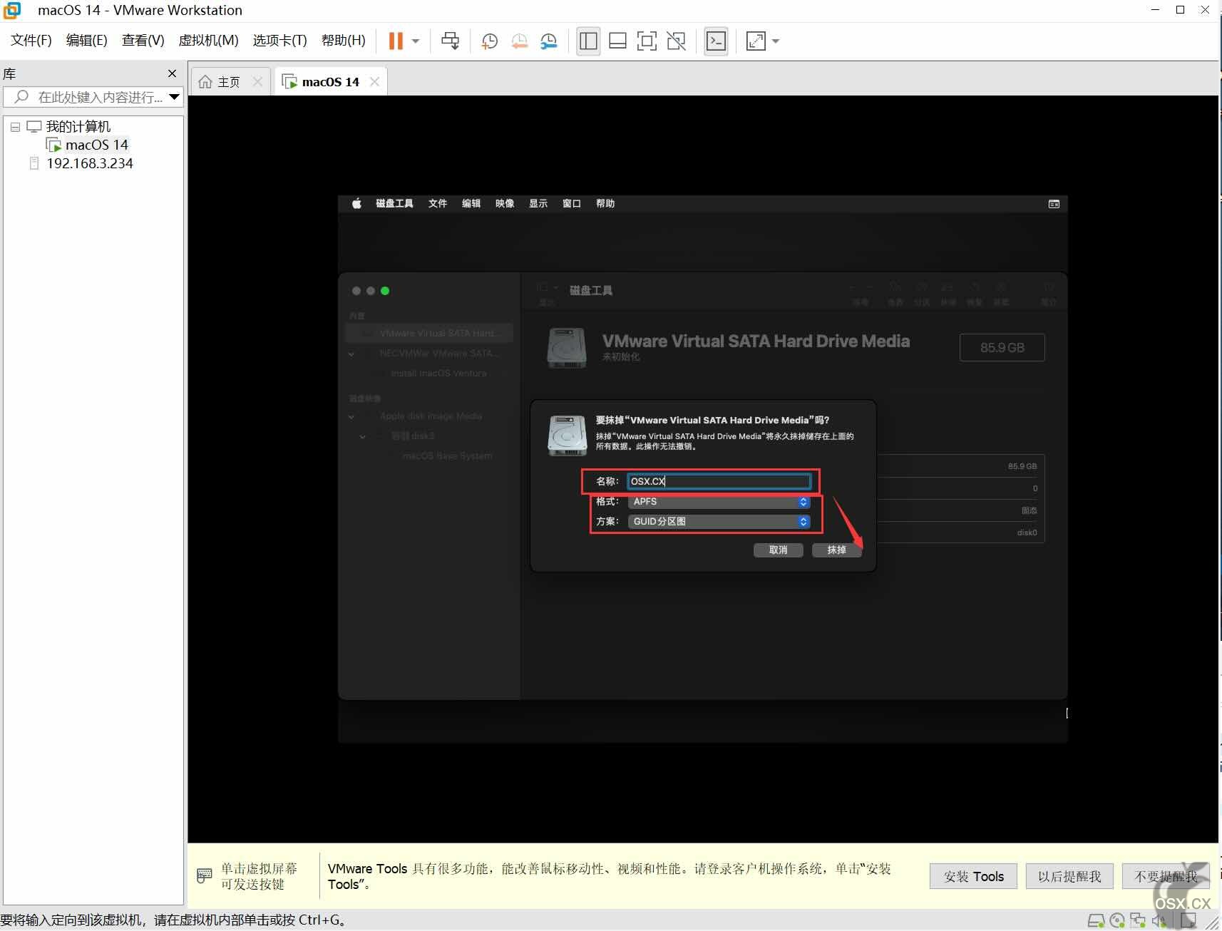Click the 85.9 GB capacity box
Image resolution: width=1222 pixels, height=931 pixels.
[1002, 347]
